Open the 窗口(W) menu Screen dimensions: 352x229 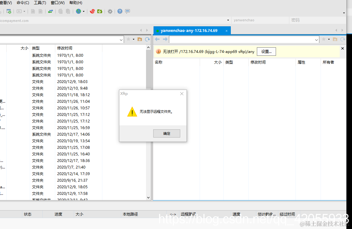58,3
